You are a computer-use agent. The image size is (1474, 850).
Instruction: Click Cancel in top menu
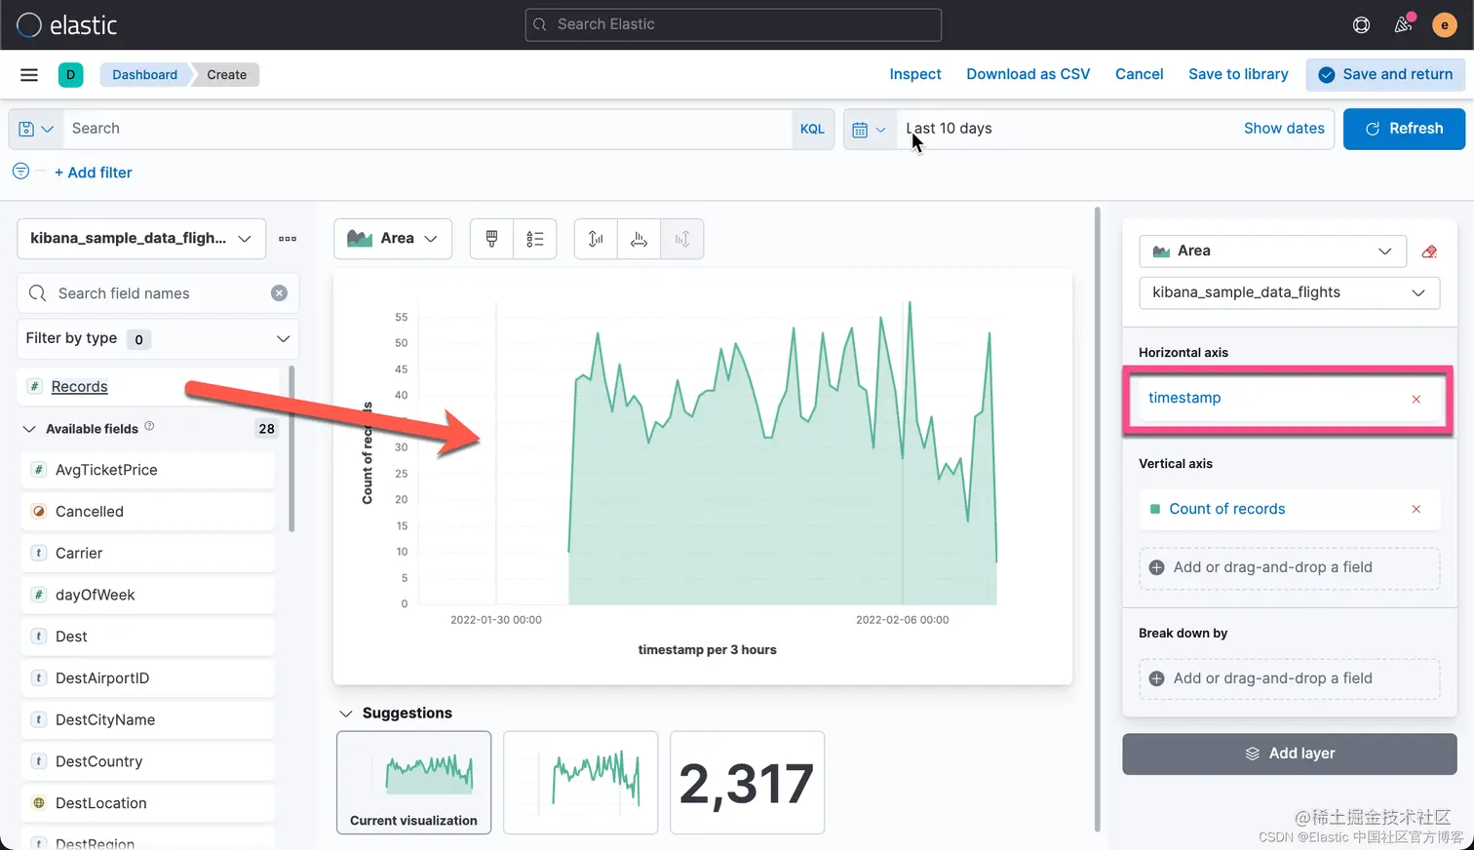[x=1140, y=74]
